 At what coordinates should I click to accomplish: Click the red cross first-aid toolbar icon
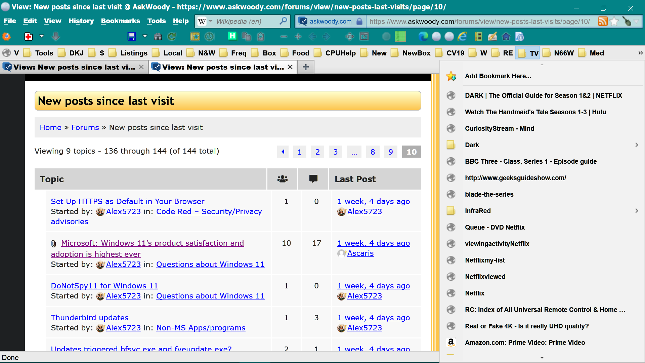(x=29, y=36)
